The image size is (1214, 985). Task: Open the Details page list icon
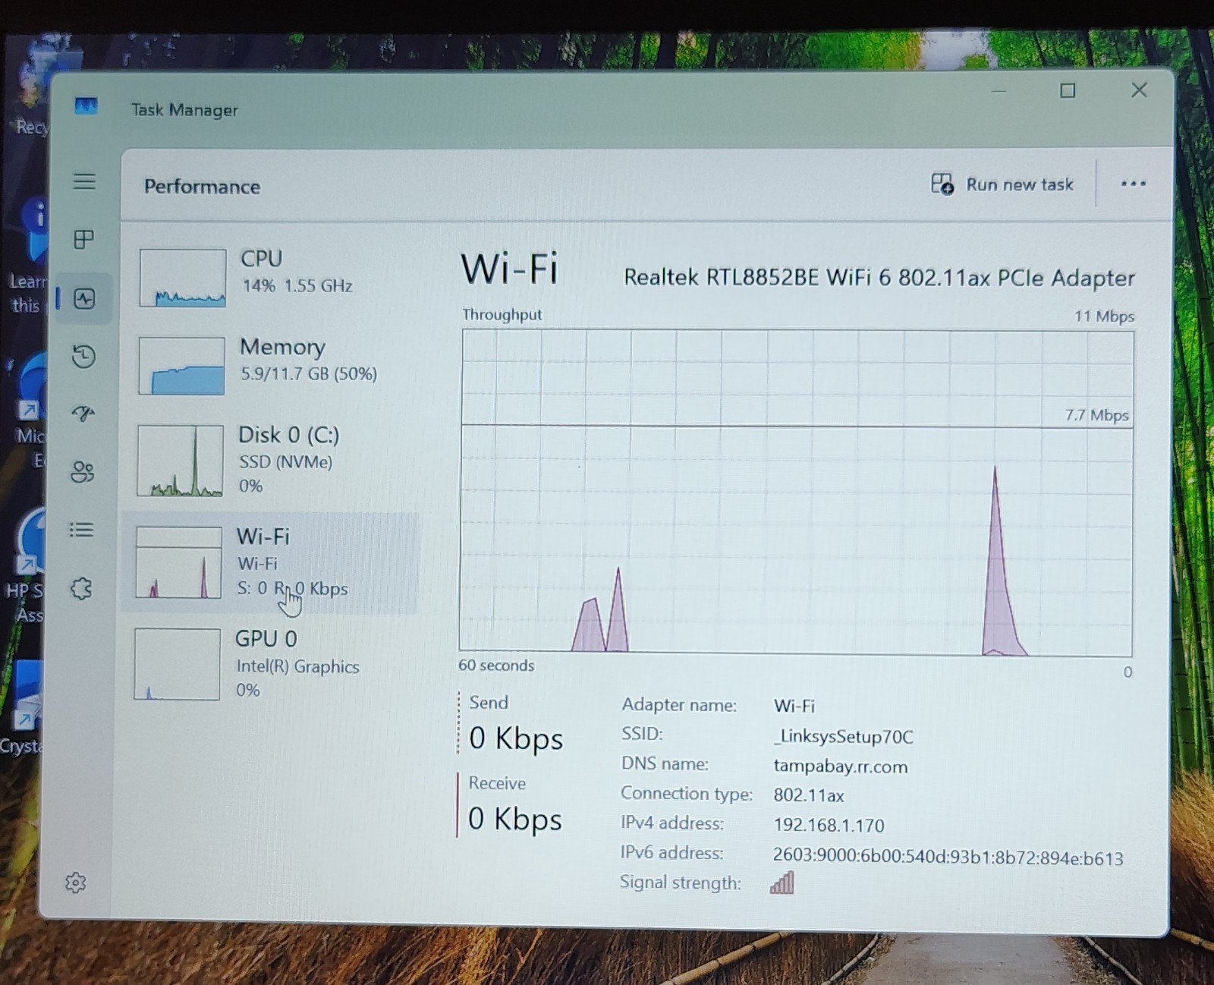81,530
